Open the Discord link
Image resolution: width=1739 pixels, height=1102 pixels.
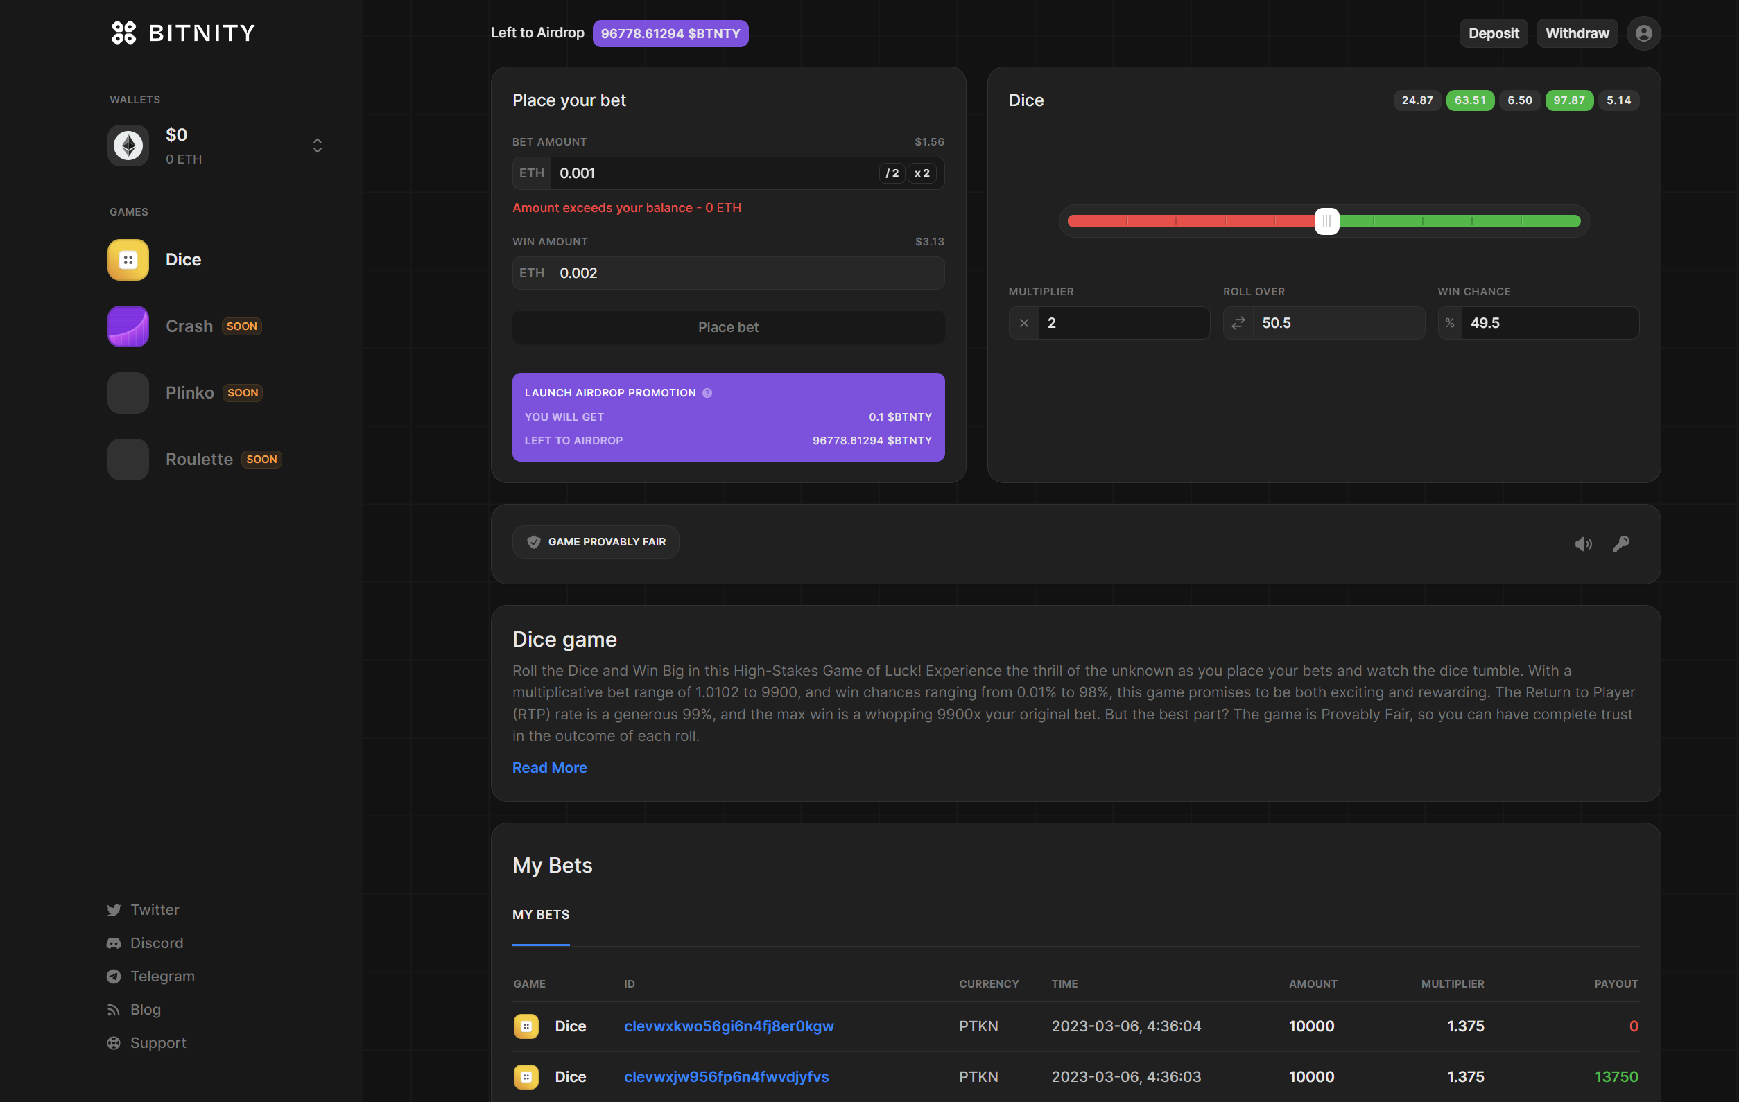click(x=157, y=943)
